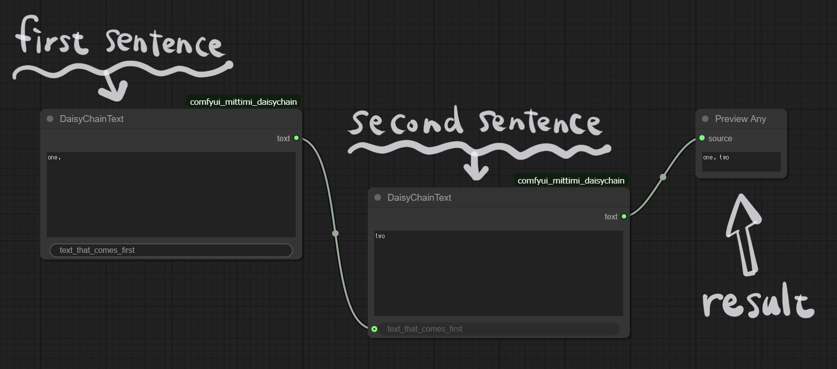Click the text area containing "one,"
Screen dimensions: 837x369
tap(171, 195)
